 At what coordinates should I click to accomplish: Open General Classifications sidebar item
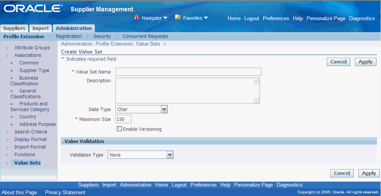tap(25, 94)
